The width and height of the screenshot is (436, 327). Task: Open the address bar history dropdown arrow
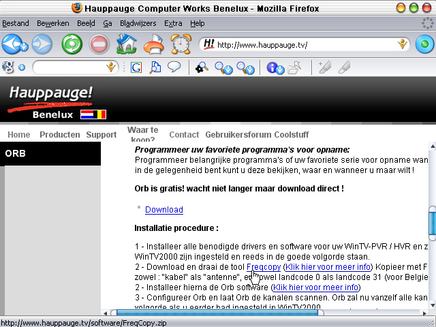[403, 44]
